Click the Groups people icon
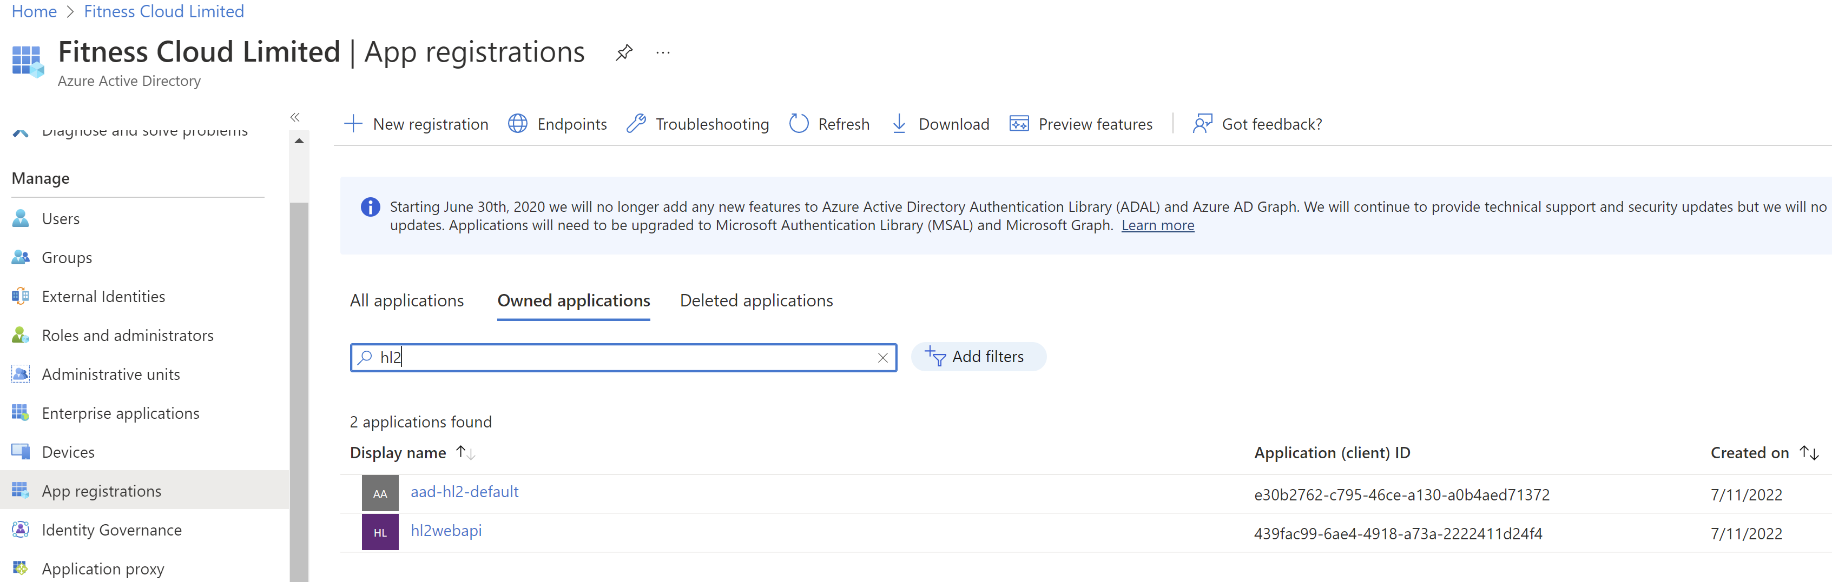 click(x=21, y=257)
